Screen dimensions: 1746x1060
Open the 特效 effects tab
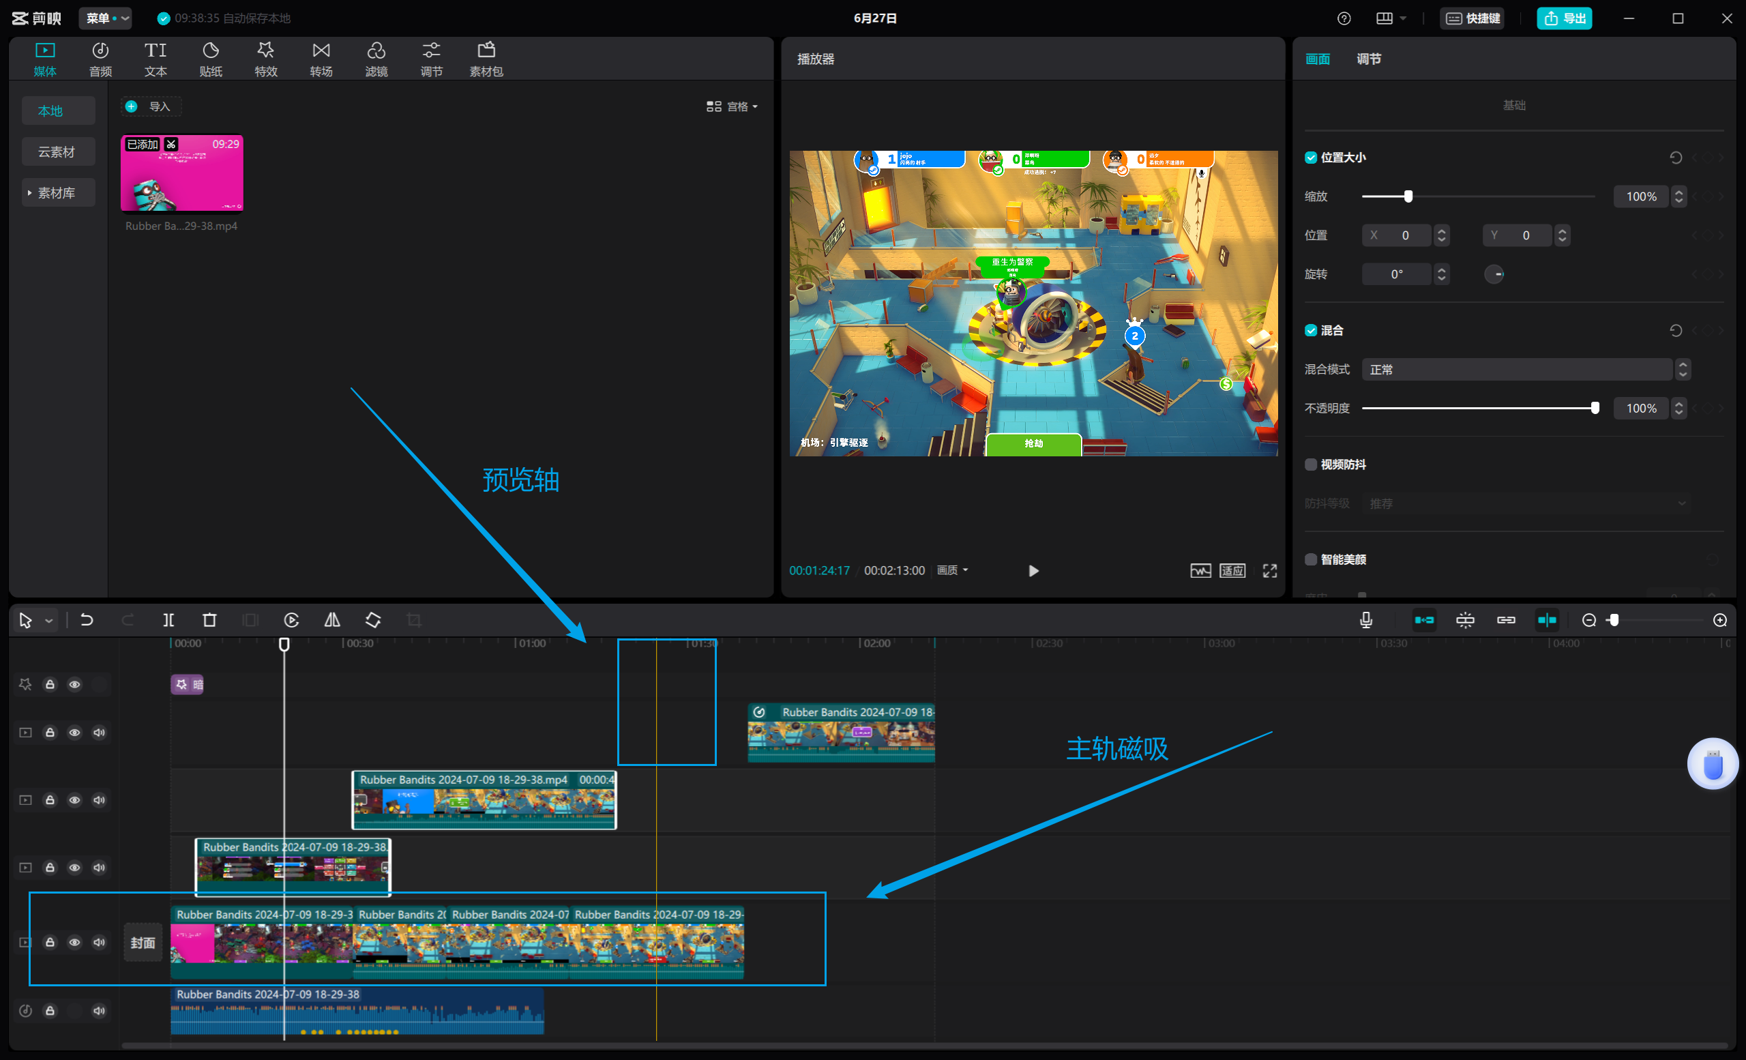267,59
